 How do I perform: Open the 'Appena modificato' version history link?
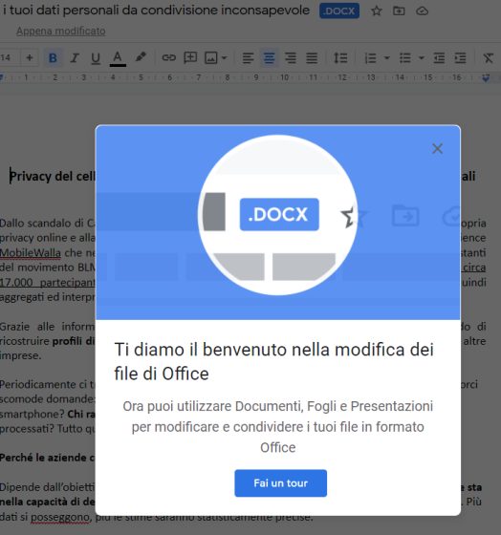click(x=61, y=31)
